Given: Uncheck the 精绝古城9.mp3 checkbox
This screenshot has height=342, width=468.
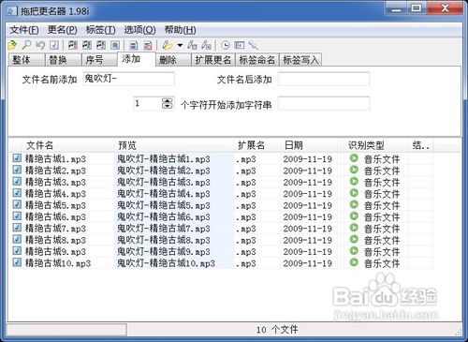Looking at the screenshot, I should 17,250.
